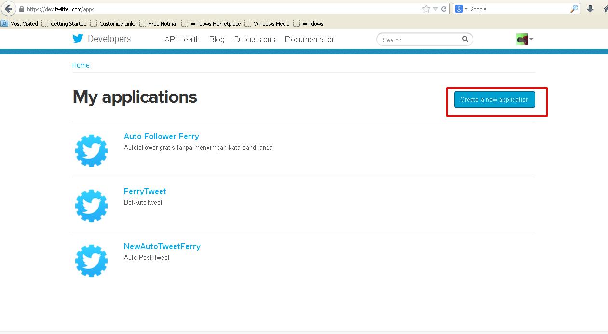Click the Auto Follower Ferry gear icon
This screenshot has width=608, height=334.
pos(91,151)
